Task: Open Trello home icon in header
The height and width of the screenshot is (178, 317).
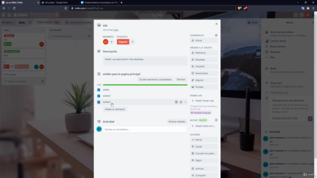Action: click(9, 15)
